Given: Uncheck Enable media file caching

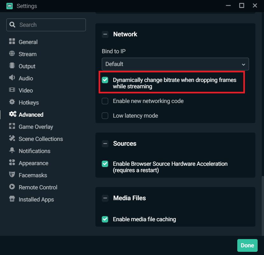Looking at the screenshot, I should click(105, 219).
